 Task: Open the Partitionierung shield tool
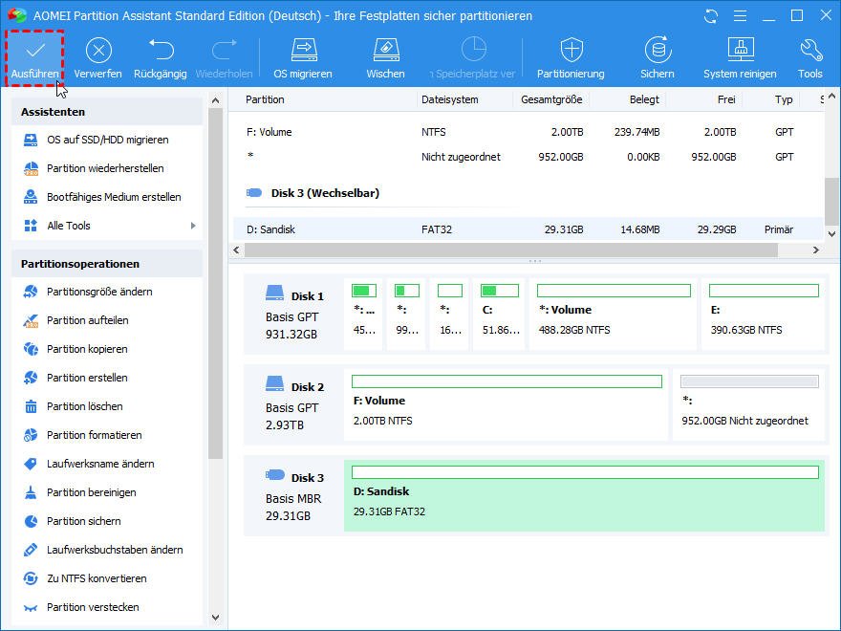571,52
